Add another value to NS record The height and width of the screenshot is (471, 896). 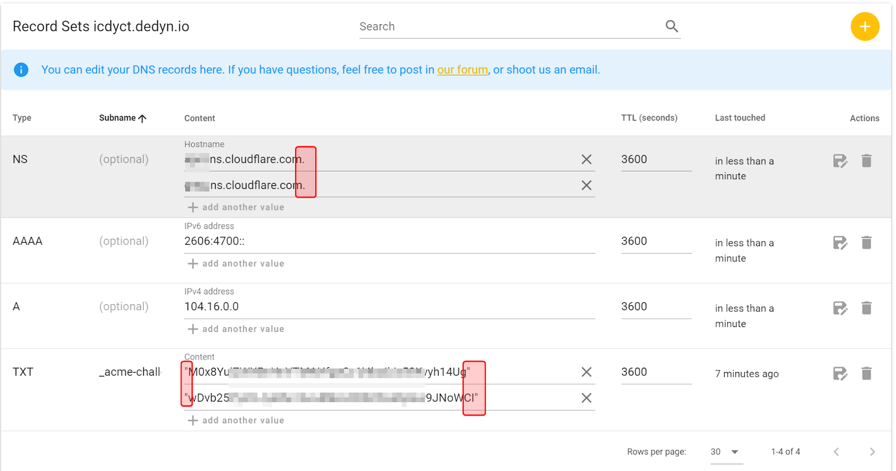(x=236, y=207)
